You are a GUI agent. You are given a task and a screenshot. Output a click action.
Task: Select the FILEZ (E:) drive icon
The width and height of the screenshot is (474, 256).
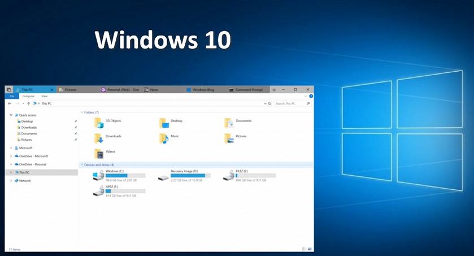click(229, 175)
